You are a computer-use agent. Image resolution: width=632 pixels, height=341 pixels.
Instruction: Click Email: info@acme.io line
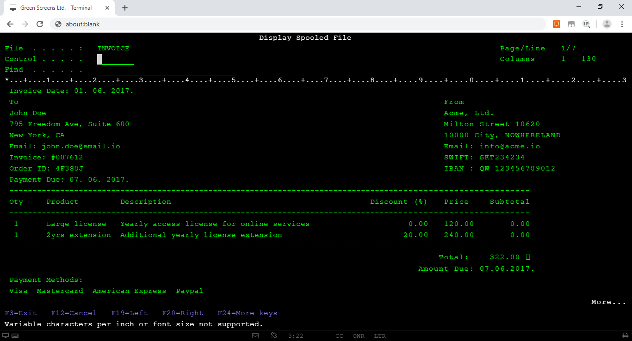point(492,146)
